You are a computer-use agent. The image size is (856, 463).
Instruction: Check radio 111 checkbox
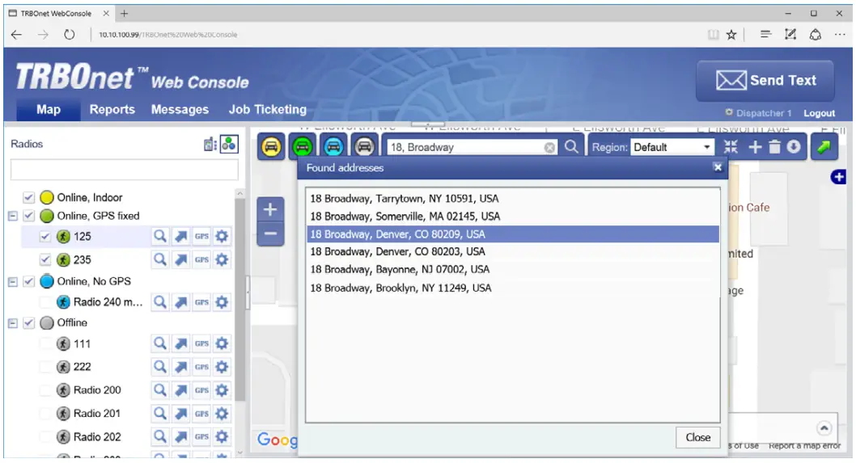tap(44, 344)
